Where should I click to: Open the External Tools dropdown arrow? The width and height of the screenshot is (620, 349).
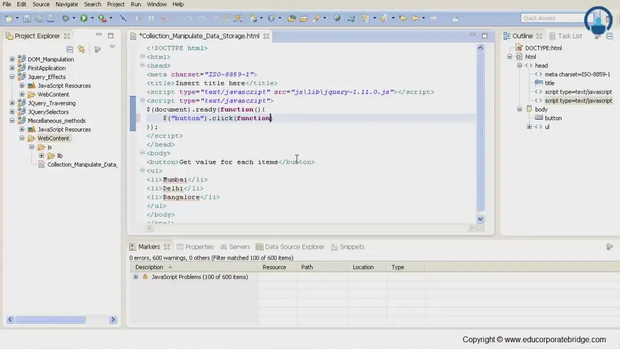pos(110,18)
